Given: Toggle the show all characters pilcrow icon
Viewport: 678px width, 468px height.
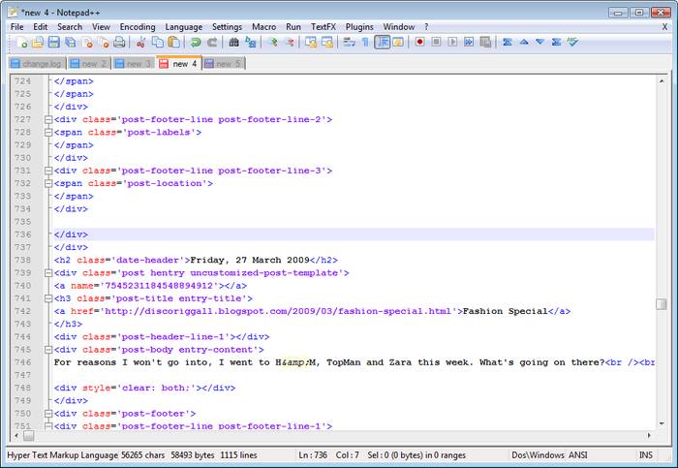Looking at the screenshot, I should (x=365, y=43).
